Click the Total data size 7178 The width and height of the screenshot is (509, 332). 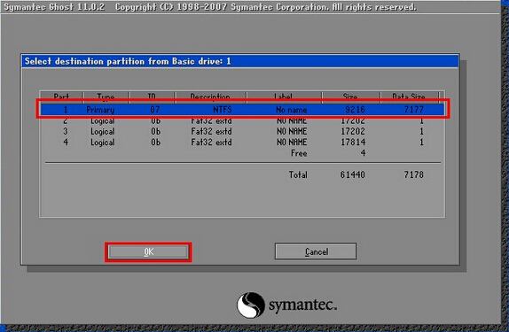414,174
